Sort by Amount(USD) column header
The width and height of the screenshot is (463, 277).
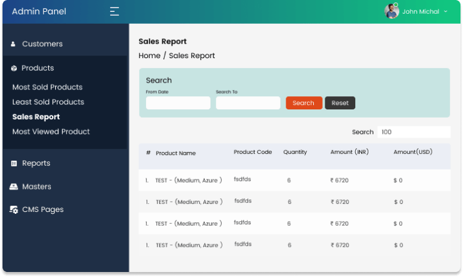[413, 152]
